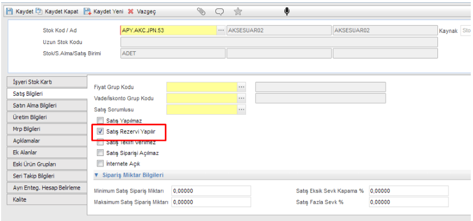Screen dimensions: 473x221
Task: Open Satın Alma Bilgileri tab
Action: pyautogui.click(x=47, y=106)
